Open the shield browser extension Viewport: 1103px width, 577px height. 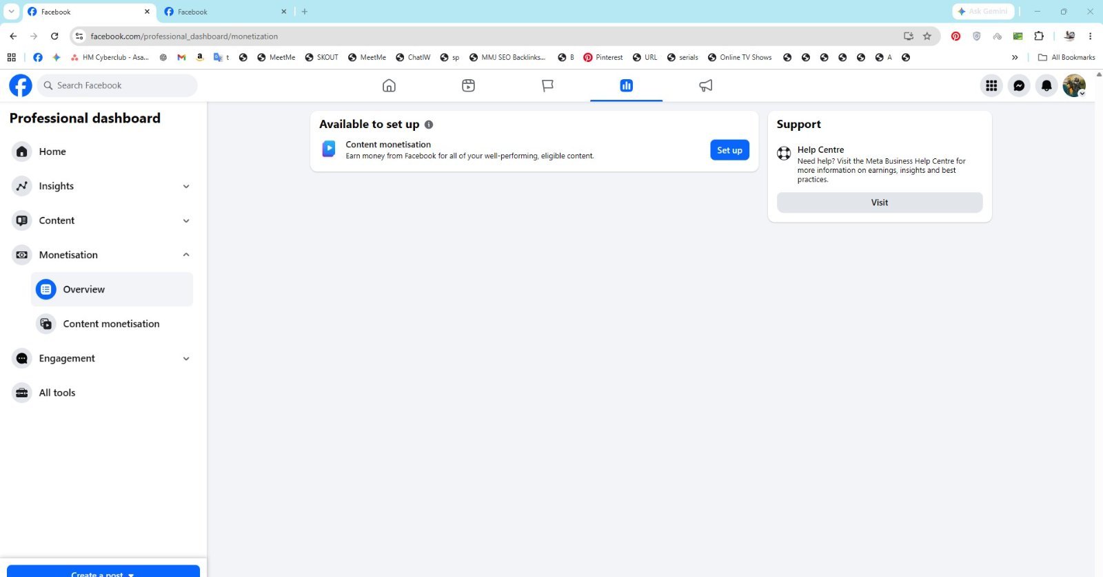pyautogui.click(x=976, y=36)
